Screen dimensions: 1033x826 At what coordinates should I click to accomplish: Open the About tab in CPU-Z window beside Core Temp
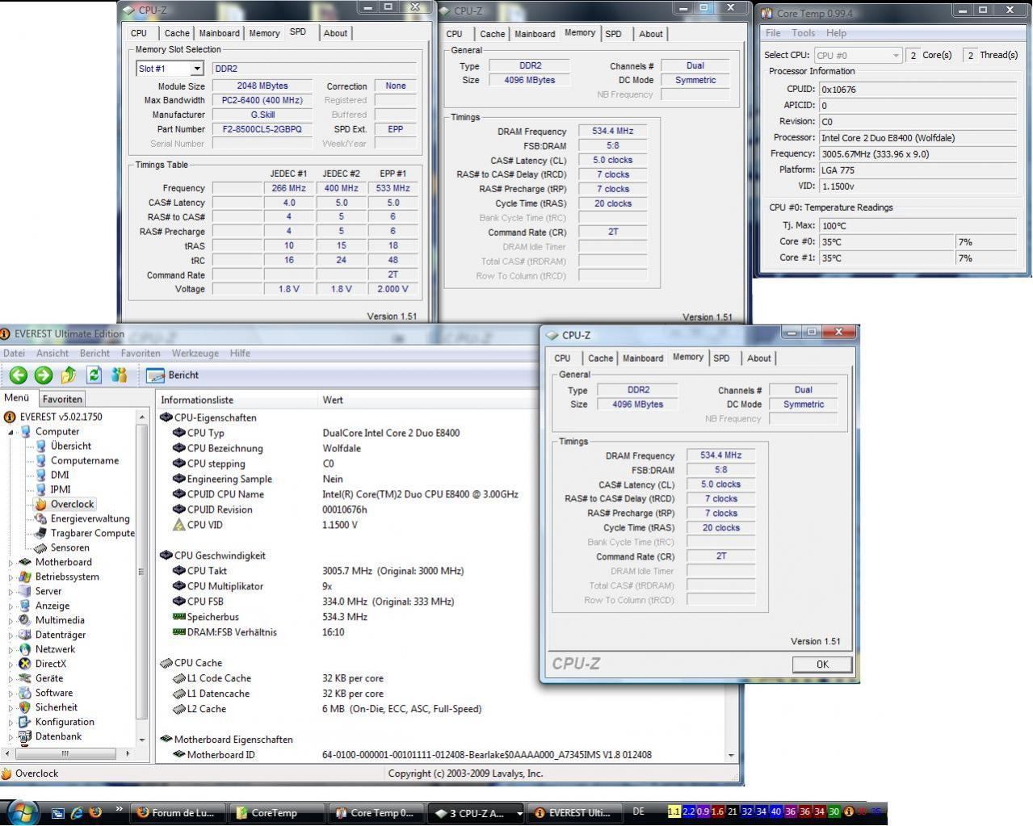tap(650, 34)
